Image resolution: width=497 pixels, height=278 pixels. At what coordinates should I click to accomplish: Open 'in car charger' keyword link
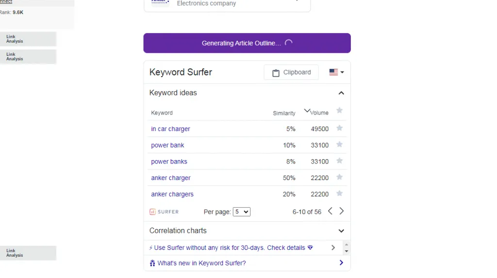pyautogui.click(x=170, y=129)
